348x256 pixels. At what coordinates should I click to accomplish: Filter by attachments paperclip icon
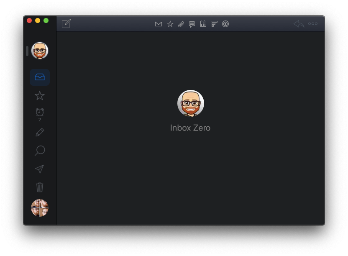pyautogui.click(x=181, y=24)
